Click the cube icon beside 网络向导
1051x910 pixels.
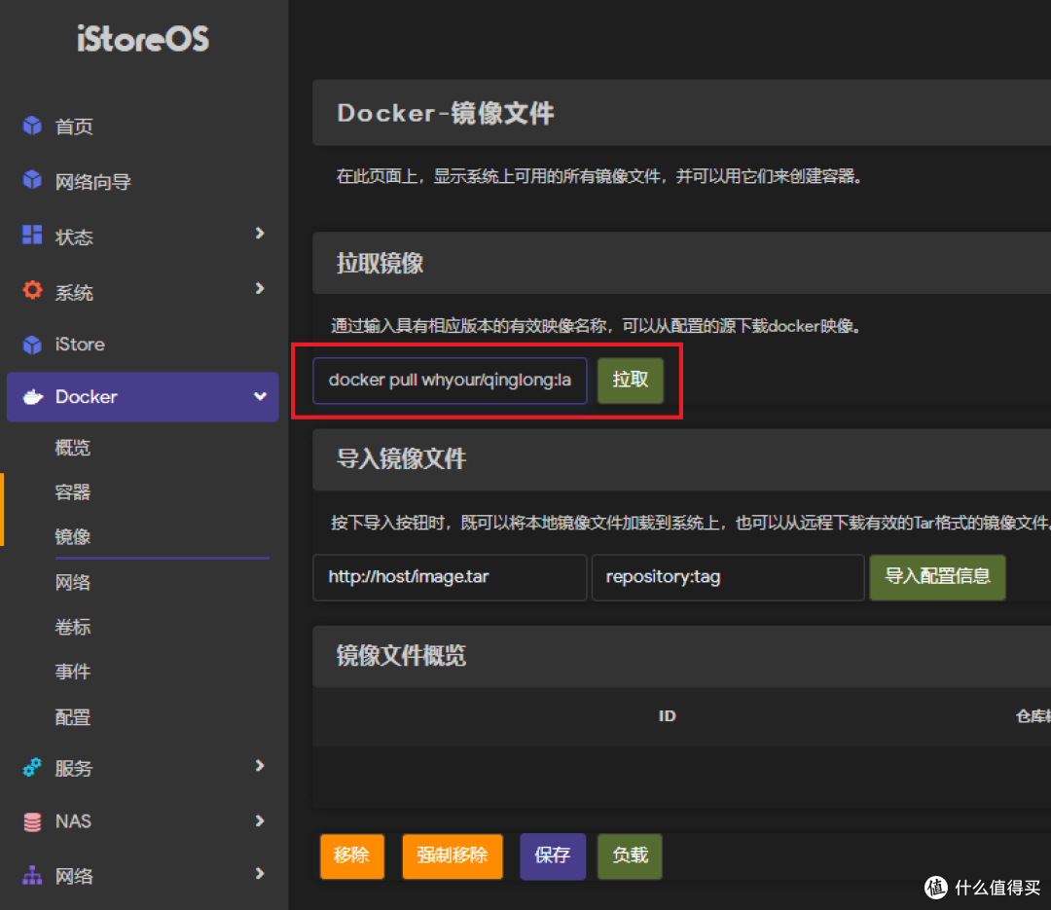tap(32, 180)
